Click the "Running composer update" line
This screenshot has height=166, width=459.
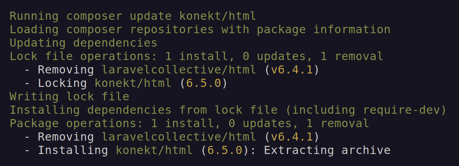90,16
